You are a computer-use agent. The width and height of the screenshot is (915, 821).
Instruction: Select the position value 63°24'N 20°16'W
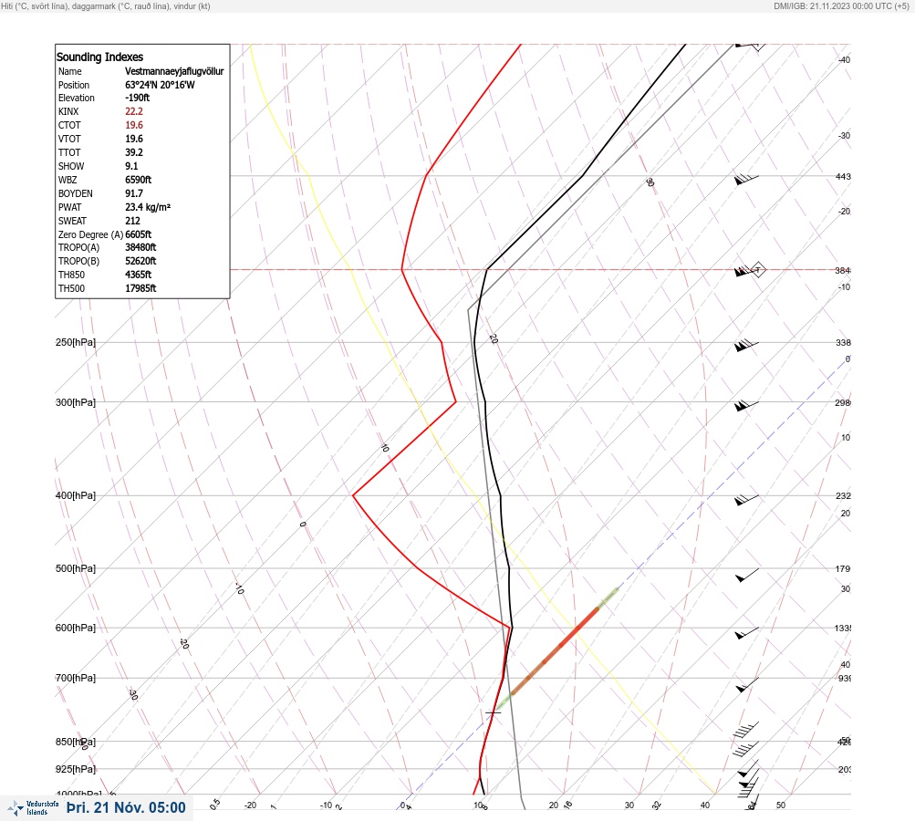tap(160, 85)
